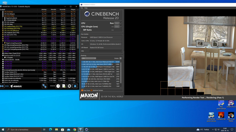This screenshot has width=236, height=132.
Task: Open the File menu in Cinebench
Action: pos(82,8)
